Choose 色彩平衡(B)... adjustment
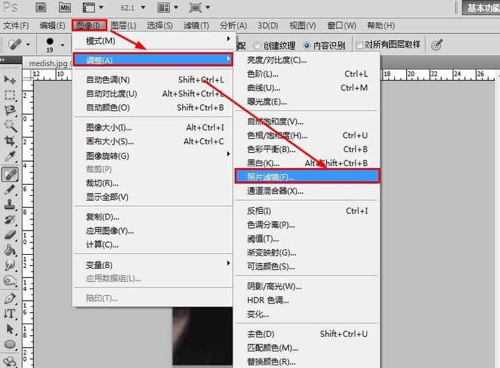Image resolution: width=500 pixels, height=368 pixels. (307, 149)
